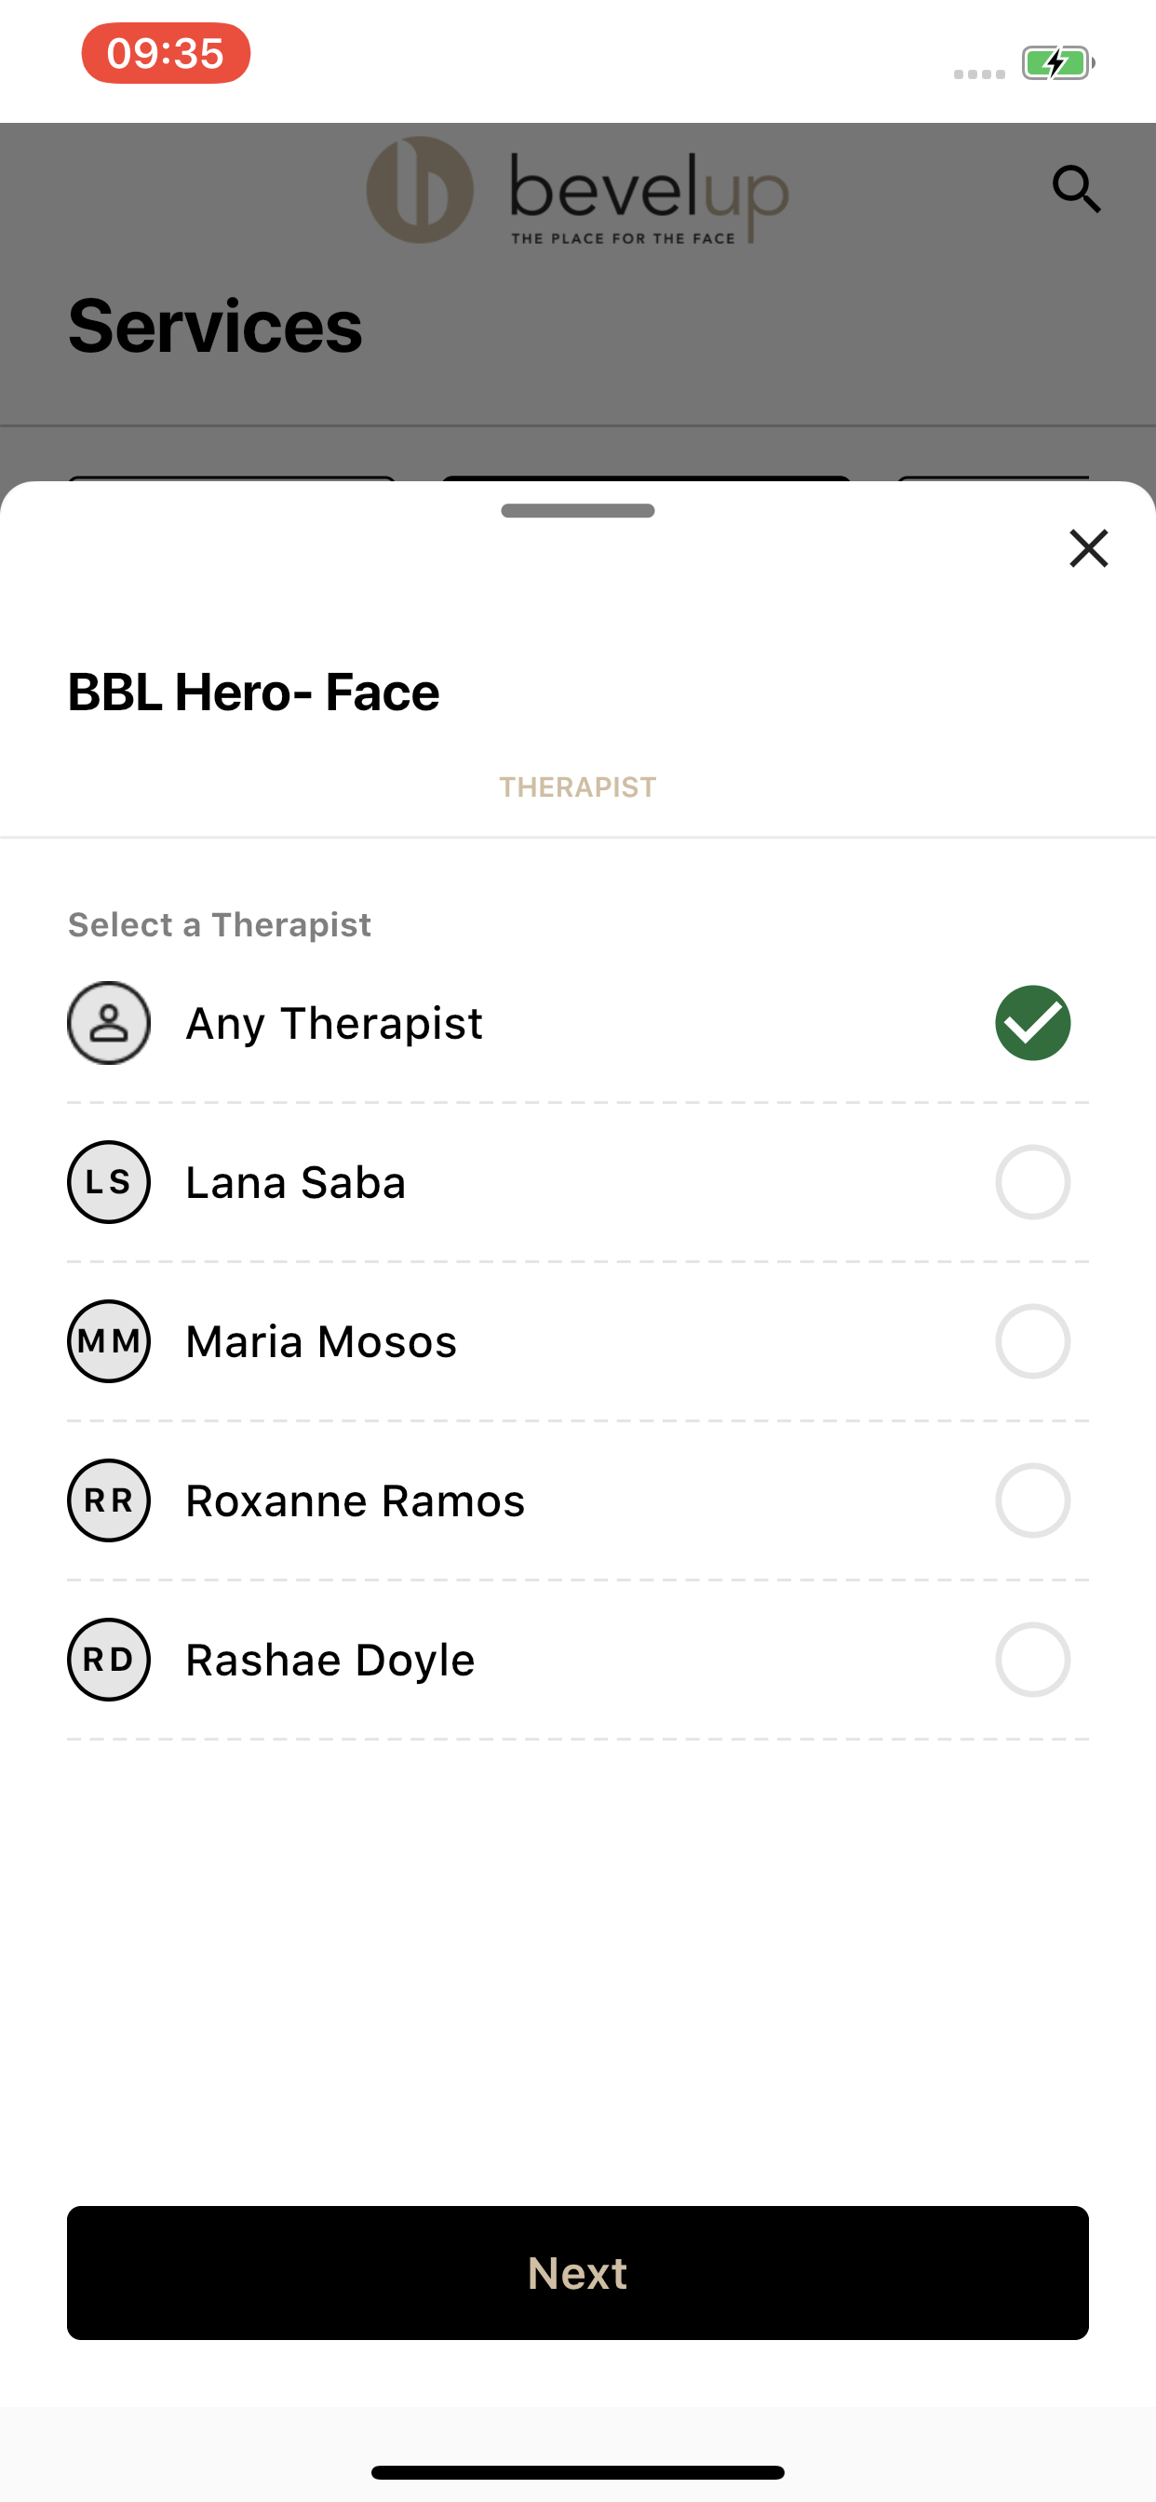Toggle the green Any Therapist checkmark
Screen dimensions: 1156x2502
1032,1023
